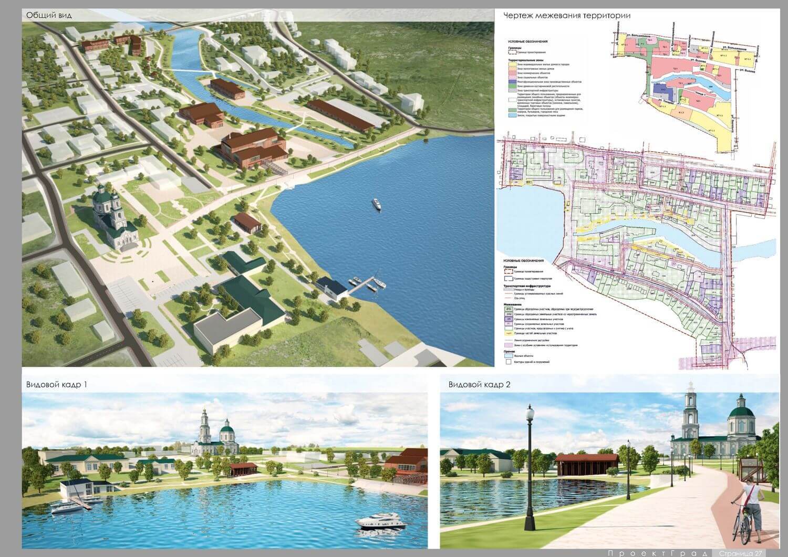Click the dashed red design boundary symbol

509,271
